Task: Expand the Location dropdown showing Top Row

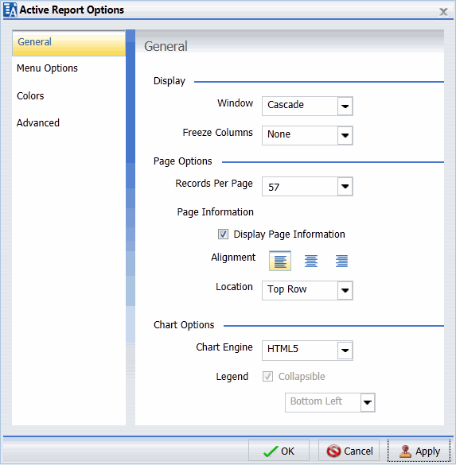Action: point(345,290)
